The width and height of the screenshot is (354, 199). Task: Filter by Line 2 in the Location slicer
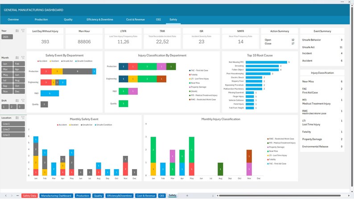coord(13,130)
